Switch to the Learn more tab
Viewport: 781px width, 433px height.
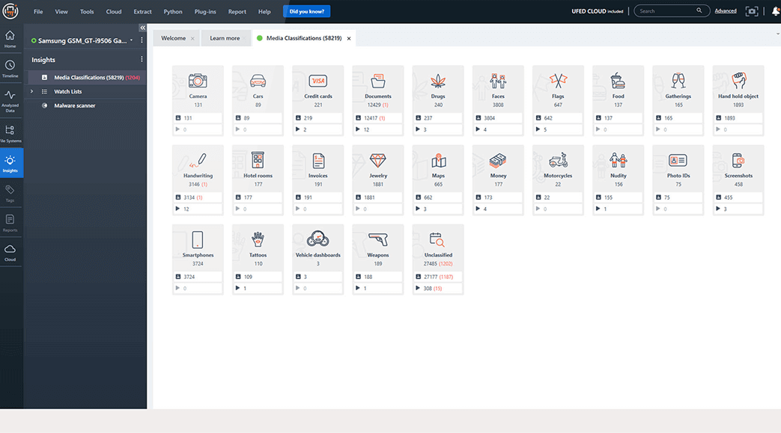click(x=225, y=38)
